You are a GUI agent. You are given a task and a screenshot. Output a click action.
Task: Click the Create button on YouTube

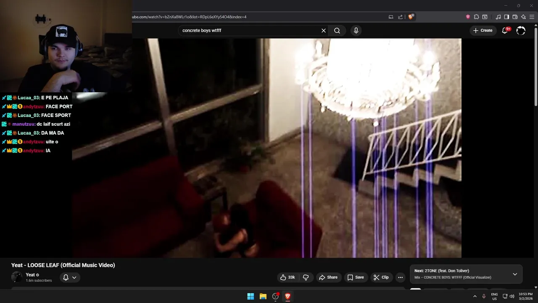483,30
